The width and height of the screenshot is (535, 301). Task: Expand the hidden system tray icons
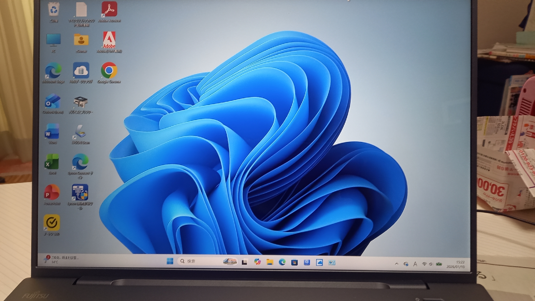click(x=397, y=264)
